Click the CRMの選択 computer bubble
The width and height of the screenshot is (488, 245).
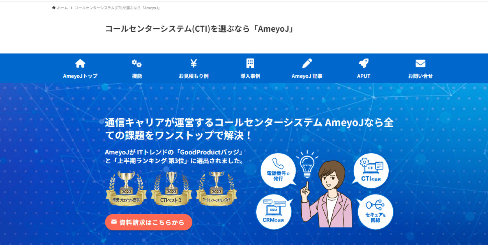tap(273, 211)
